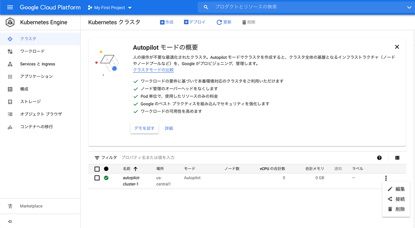Image resolution: width=415 pixels, height=228 pixels.
Task: Click the Services と Ingress sidebar icon
Action: pos(10,64)
